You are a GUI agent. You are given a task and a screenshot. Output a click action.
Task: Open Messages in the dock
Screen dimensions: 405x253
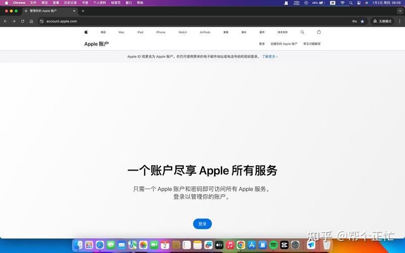(x=110, y=245)
